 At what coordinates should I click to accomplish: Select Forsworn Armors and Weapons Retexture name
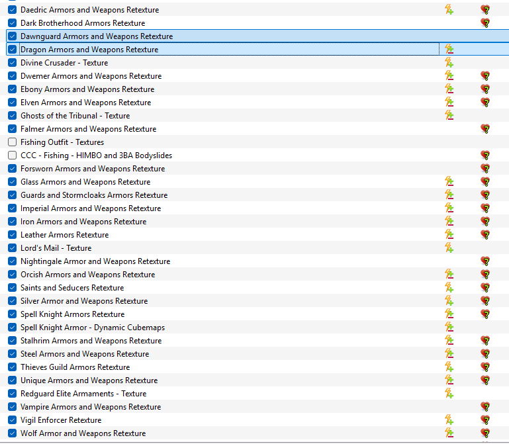[93, 169]
